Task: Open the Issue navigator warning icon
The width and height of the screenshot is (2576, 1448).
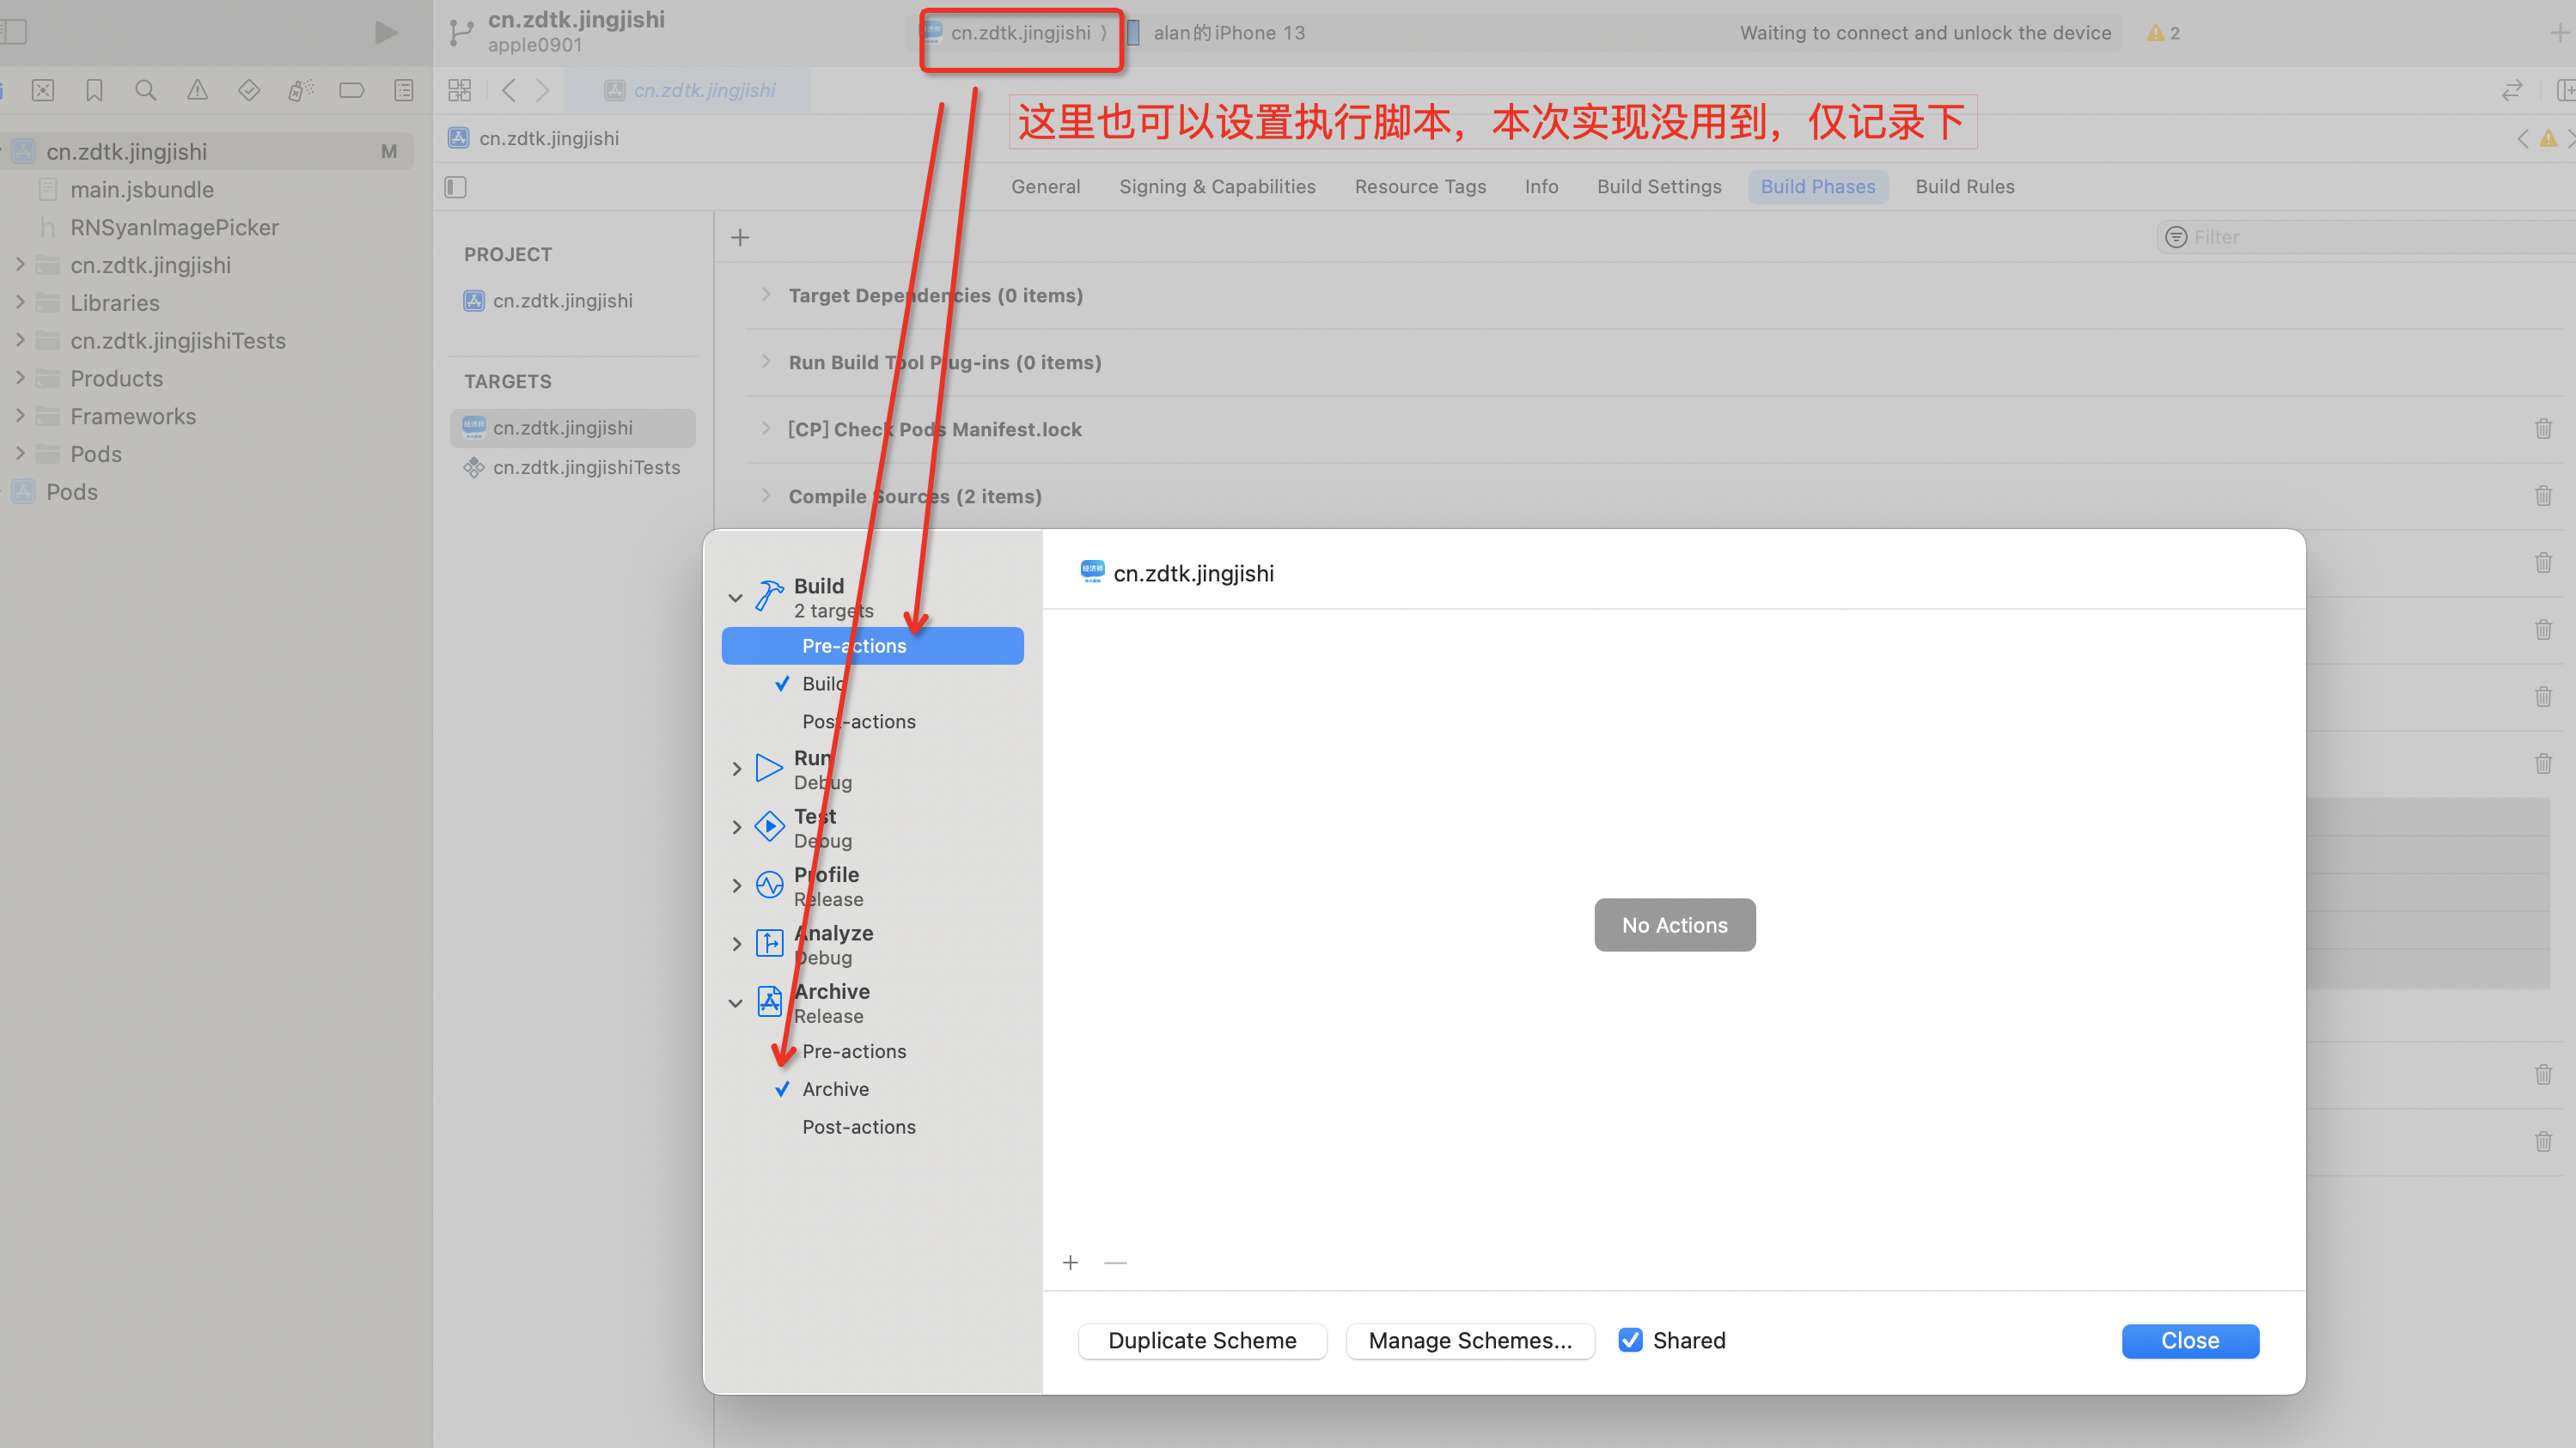Action: (197, 91)
